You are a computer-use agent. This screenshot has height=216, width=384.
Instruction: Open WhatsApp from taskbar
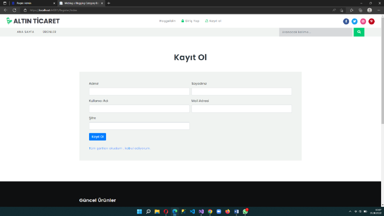245,212
